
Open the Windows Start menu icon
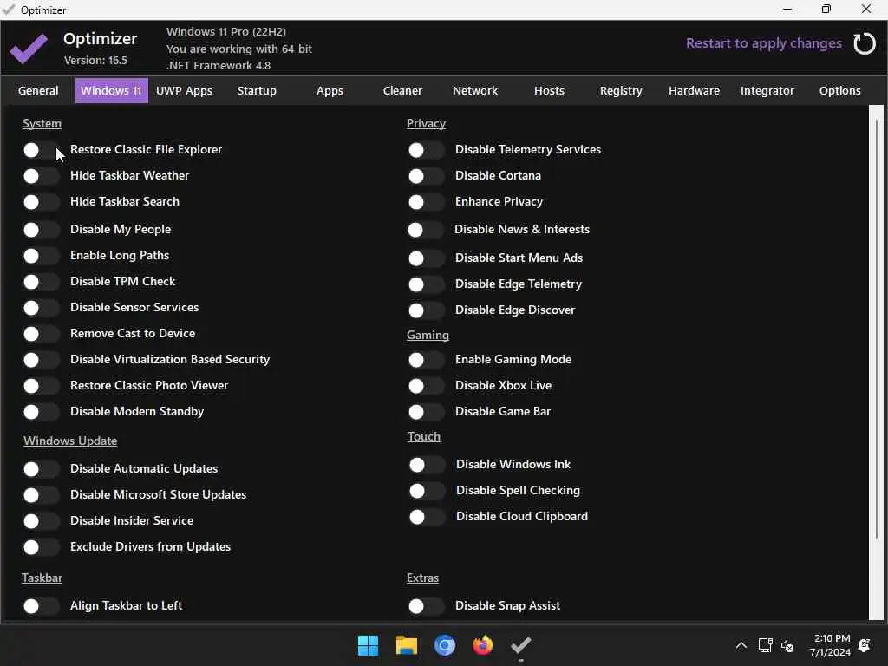[x=368, y=645]
